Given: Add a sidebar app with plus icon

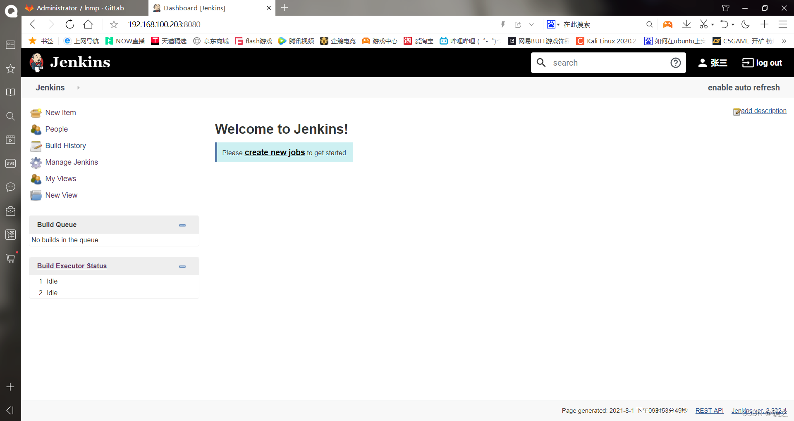Looking at the screenshot, I should pos(11,387).
